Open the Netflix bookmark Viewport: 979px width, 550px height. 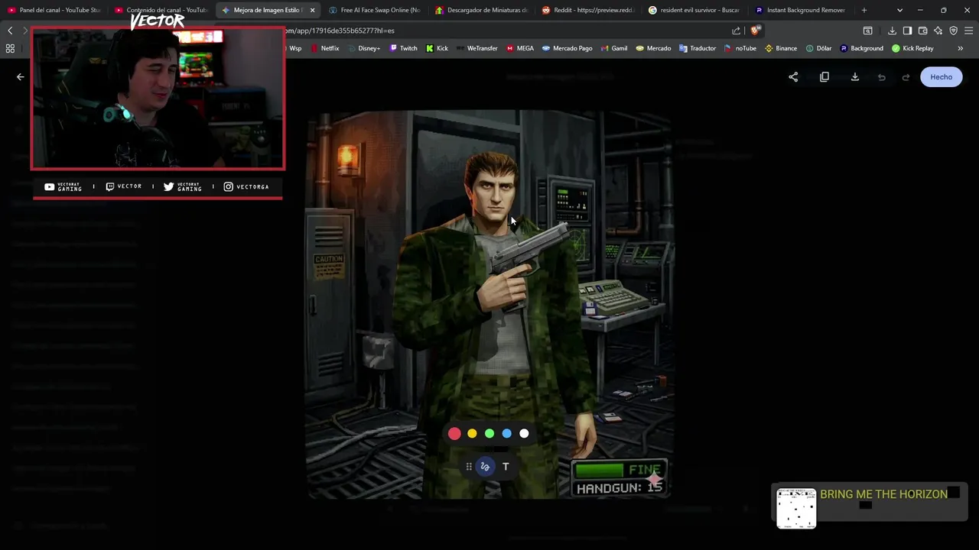click(324, 48)
